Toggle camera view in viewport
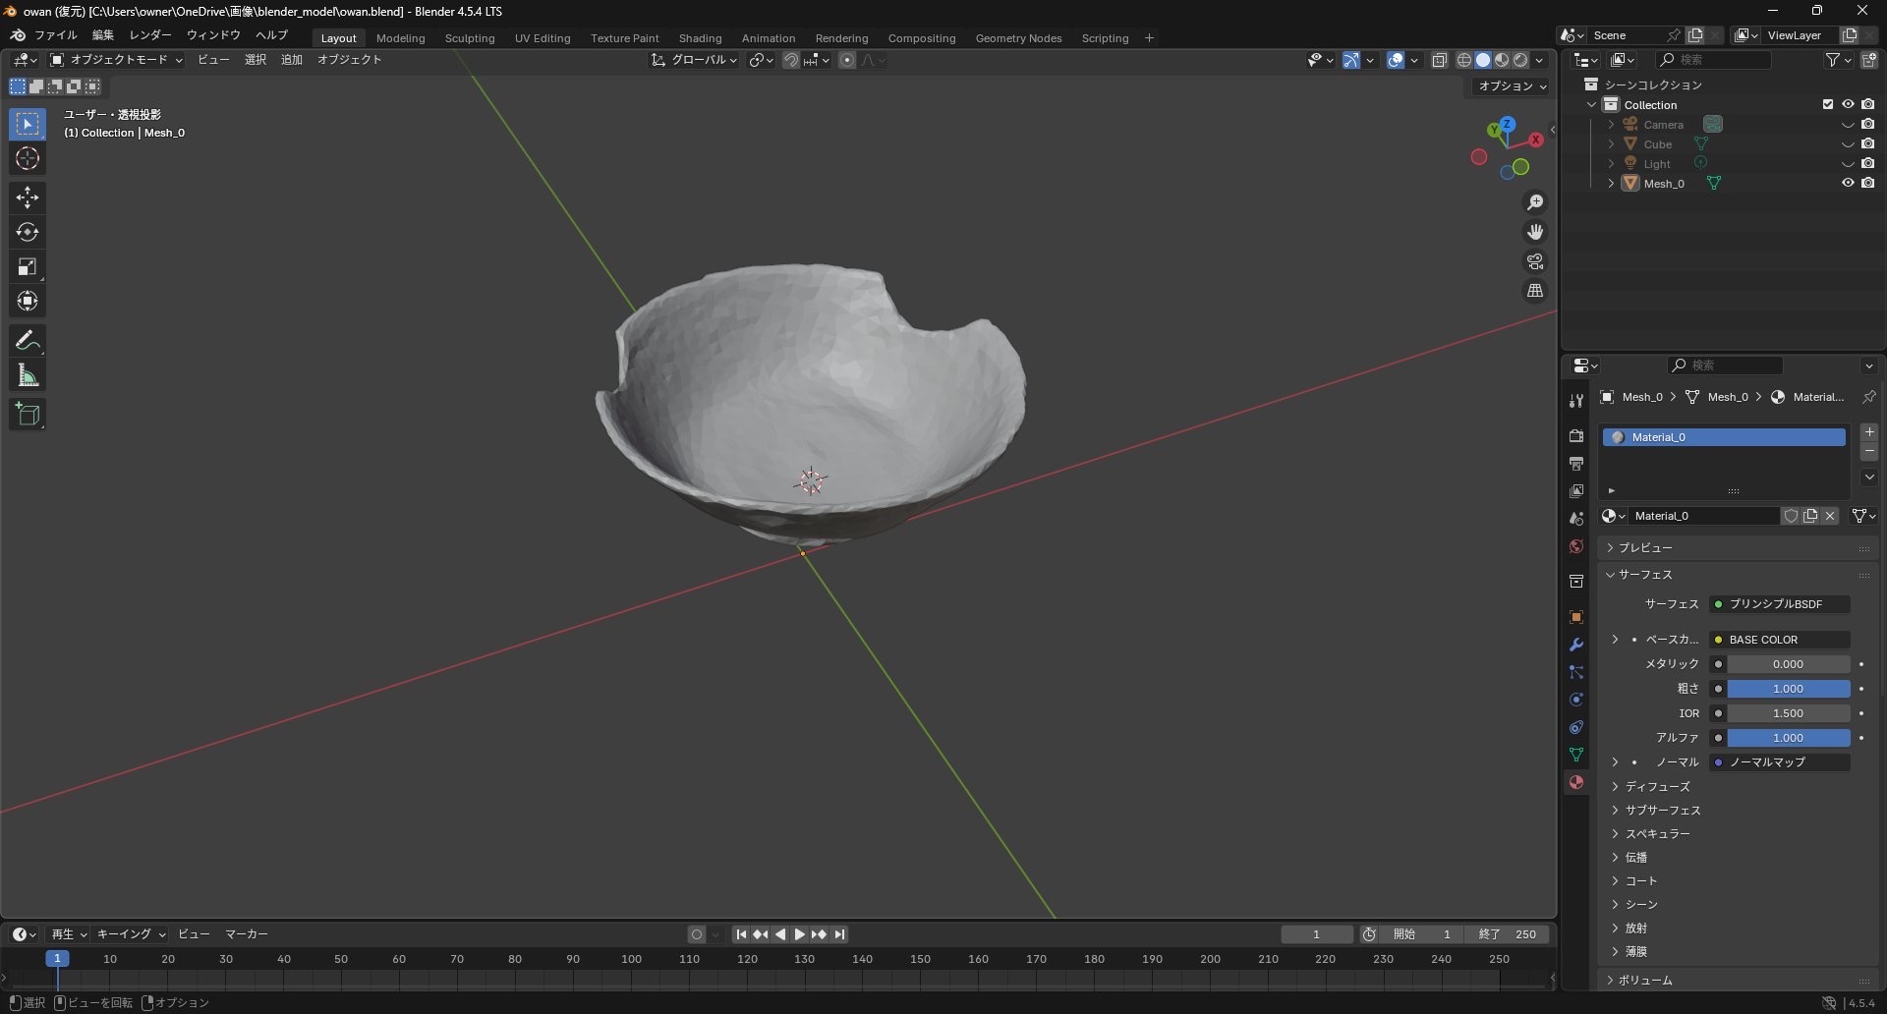Screen dimensions: 1887x1014 click(x=1535, y=261)
